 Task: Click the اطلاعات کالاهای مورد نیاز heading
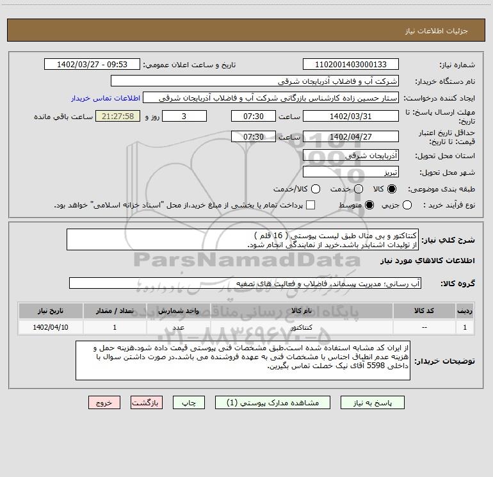click(427, 261)
